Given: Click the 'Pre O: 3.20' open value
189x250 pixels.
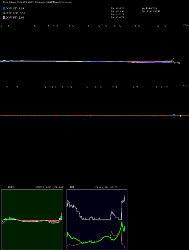Looking at the screenshot, I should point(118,8).
